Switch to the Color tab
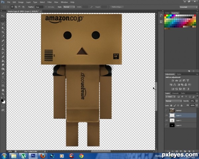 click(167, 13)
